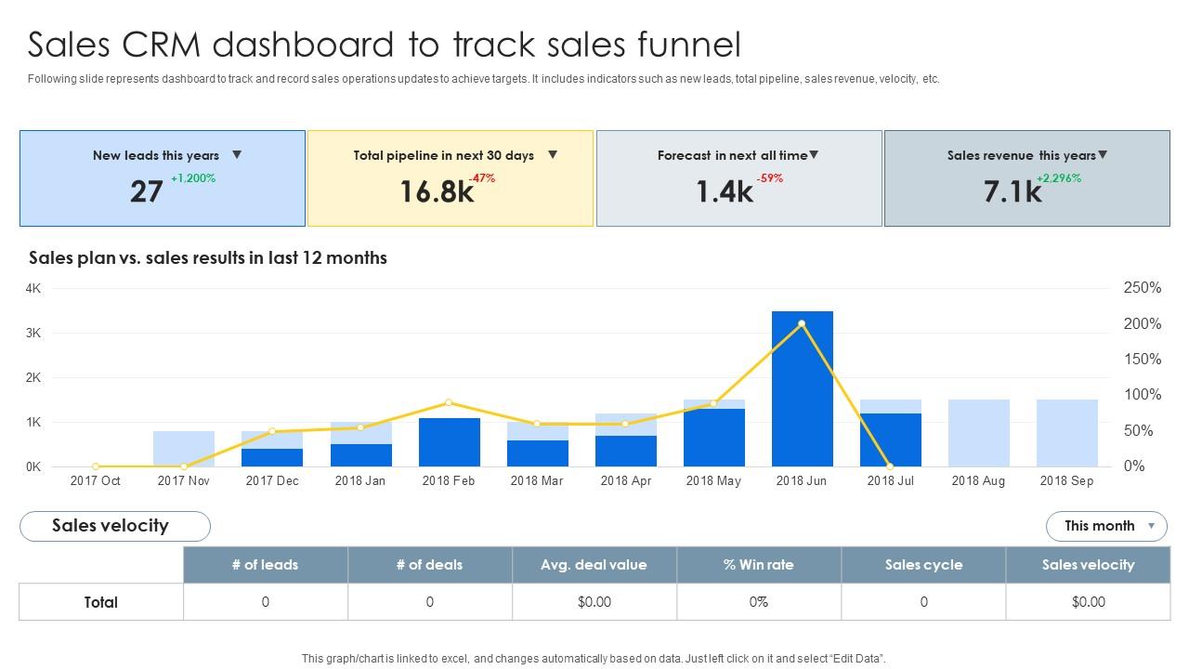The width and height of the screenshot is (1189, 669).
Task: Click the yellow line peak point at 2018 Jun
Action: click(802, 324)
